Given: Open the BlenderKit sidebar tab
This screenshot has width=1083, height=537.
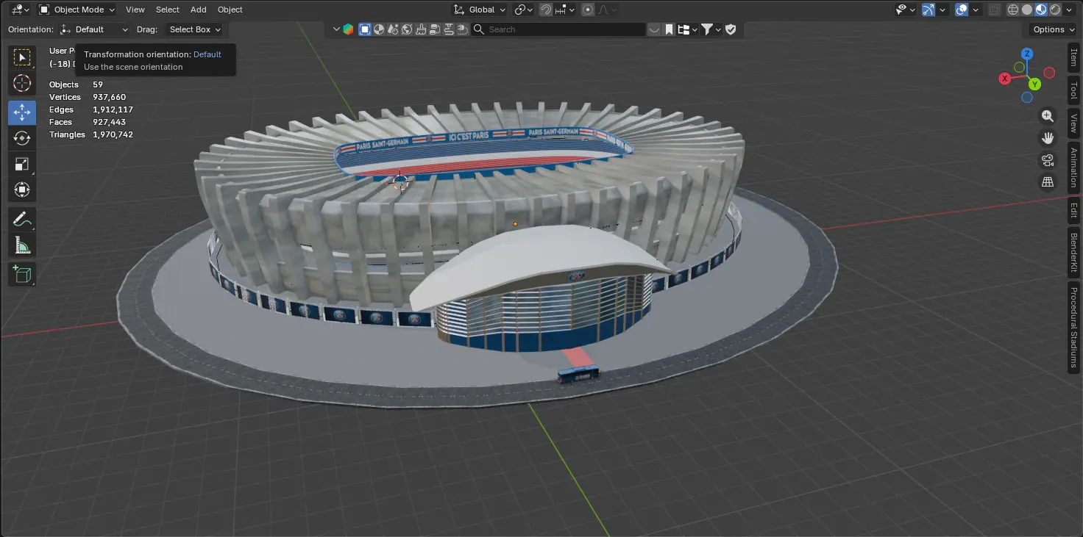Looking at the screenshot, I should (1074, 252).
